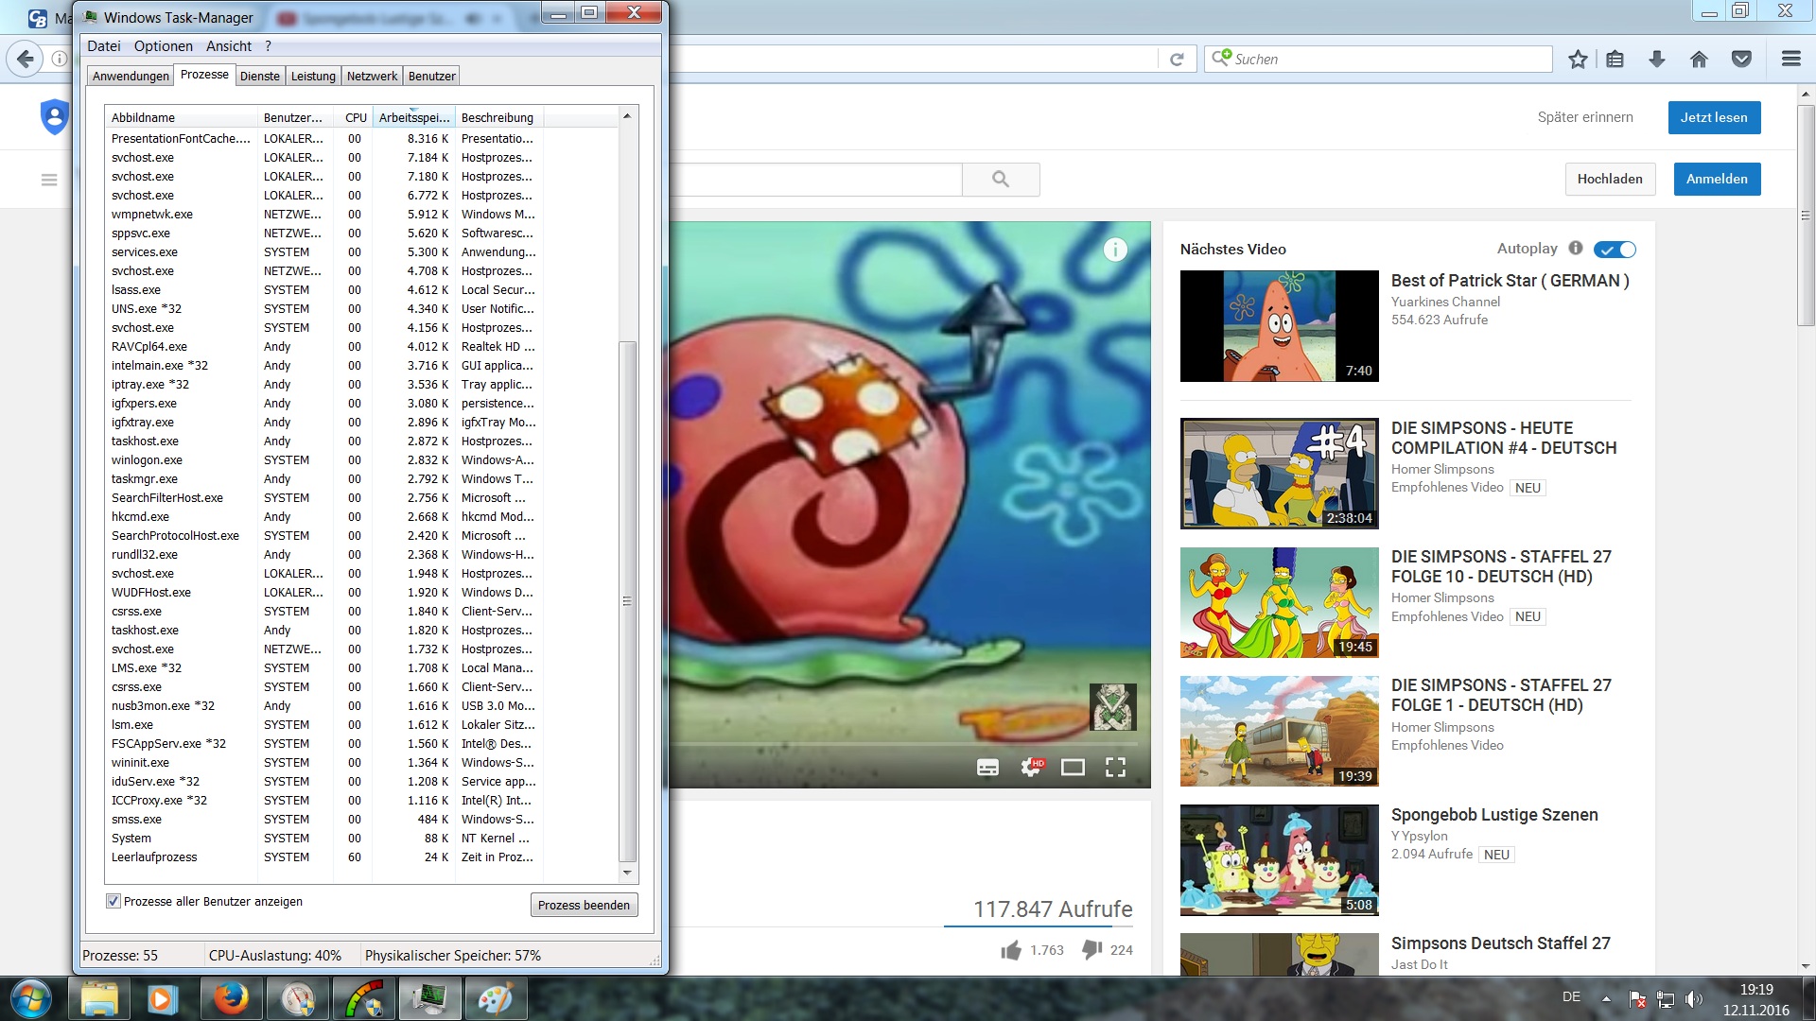Open Best of Patrick Star thumbnail
Image resolution: width=1816 pixels, height=1021 pixels.
point(1279,326)
